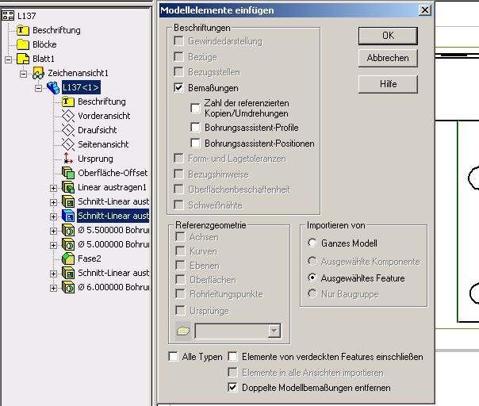479x406 pixels.
Task: Click the Ursprung origin icon
Action: click(x=68, y=159)
